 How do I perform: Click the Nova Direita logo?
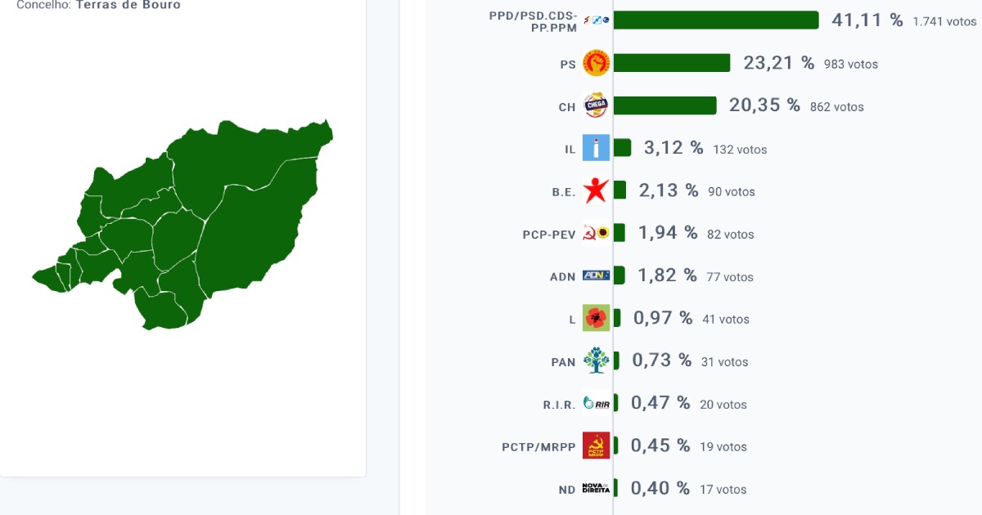point(596,488)
